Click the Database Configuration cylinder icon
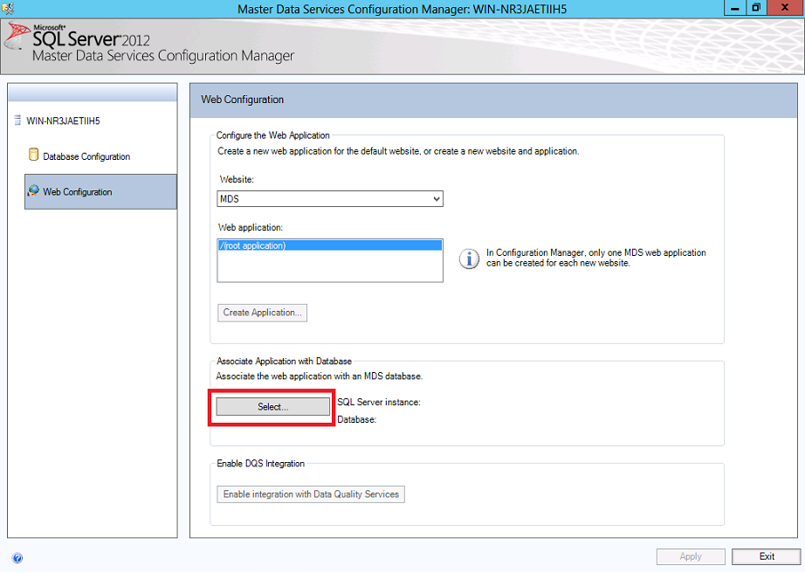 [33, 155]
